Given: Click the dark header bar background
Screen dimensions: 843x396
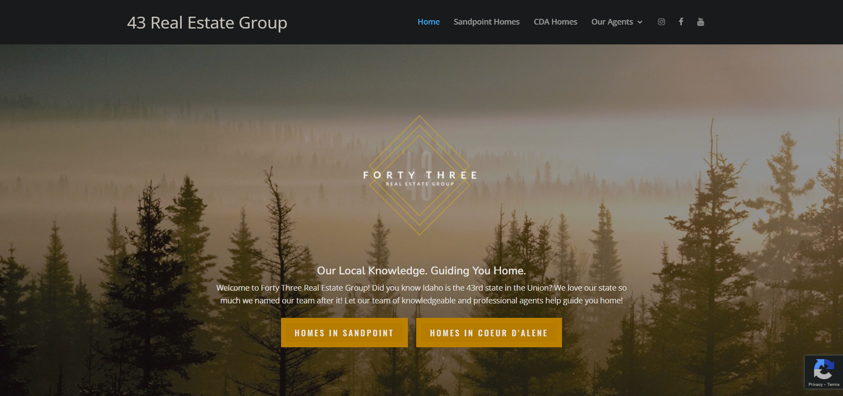Looking at the screenshot, I should point(351,22).
